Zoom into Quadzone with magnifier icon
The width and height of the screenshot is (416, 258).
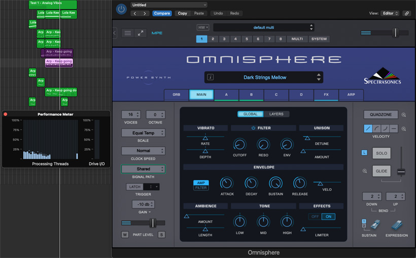403,115
